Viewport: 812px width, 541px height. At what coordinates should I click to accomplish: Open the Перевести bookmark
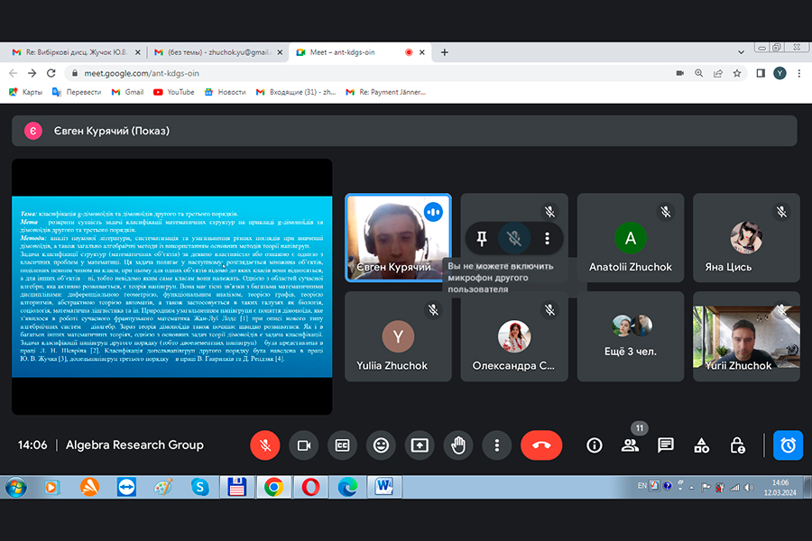click(77, 92)
